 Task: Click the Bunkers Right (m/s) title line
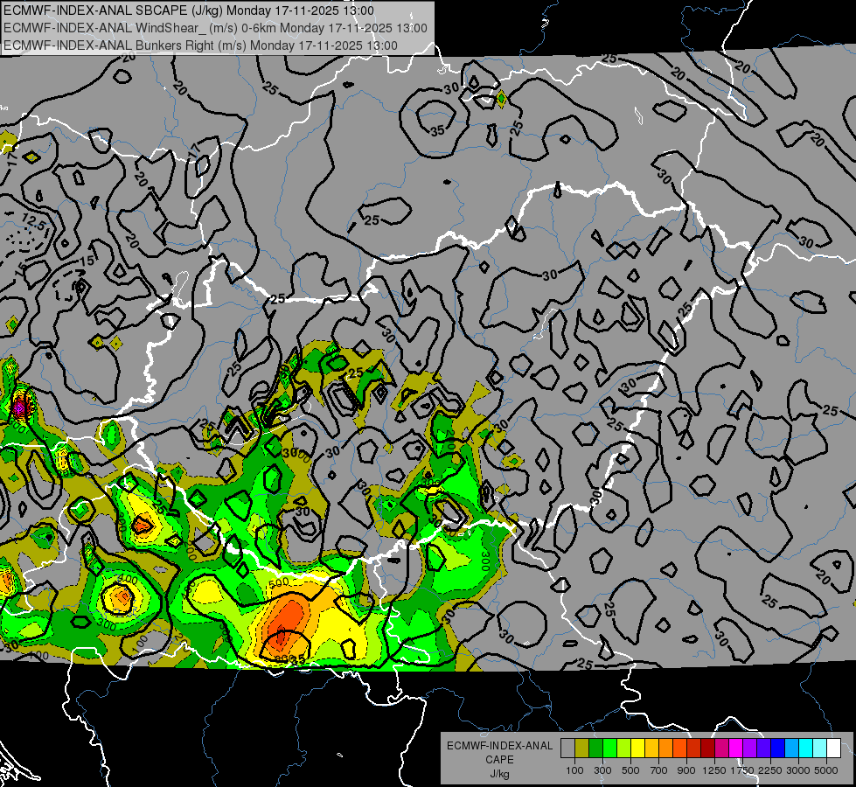point(200,45)
